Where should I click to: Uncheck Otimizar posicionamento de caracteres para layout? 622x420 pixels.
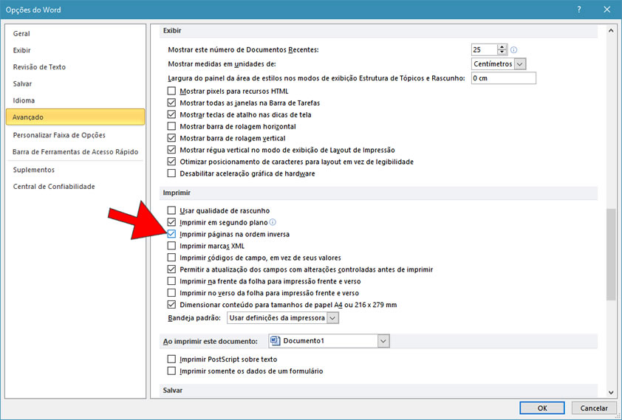point(171,162)
